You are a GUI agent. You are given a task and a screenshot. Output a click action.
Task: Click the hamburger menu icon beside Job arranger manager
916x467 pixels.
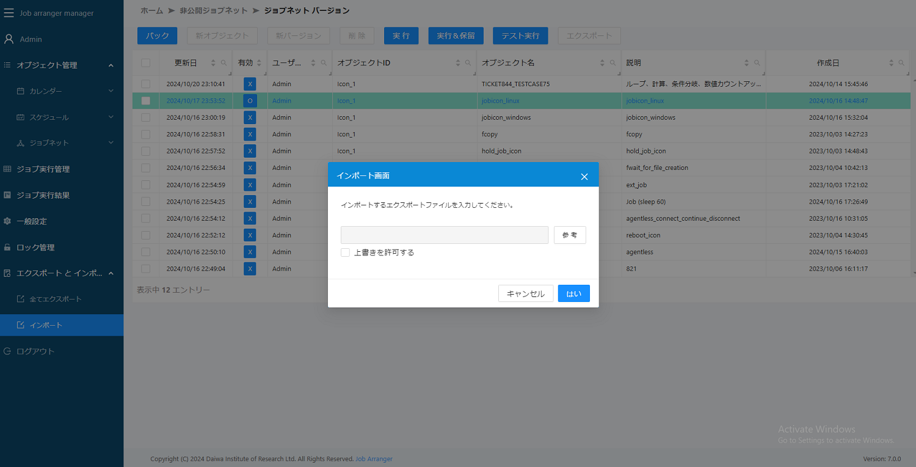(9, 13)
